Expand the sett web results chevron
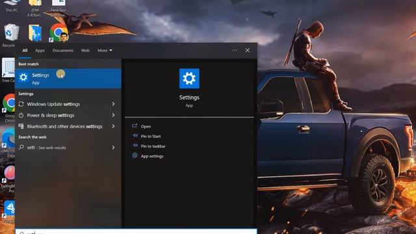Viewport: 416px width, 234px height. pyautogui.click(x=113, y=148)
